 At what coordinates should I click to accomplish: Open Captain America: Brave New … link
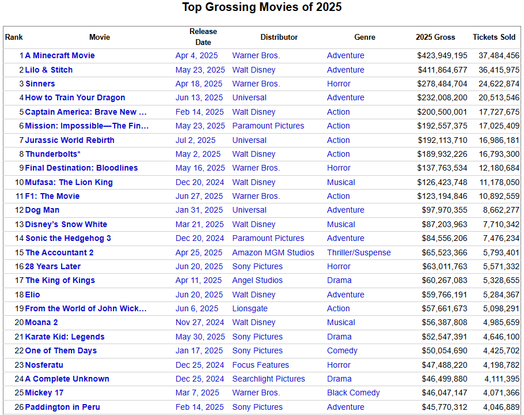pos(86,112)
